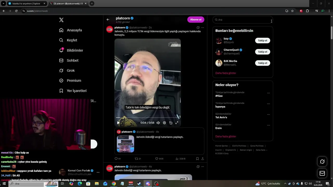Bookmark this page with the star
The image size is (333, 187).
(292, 11)
